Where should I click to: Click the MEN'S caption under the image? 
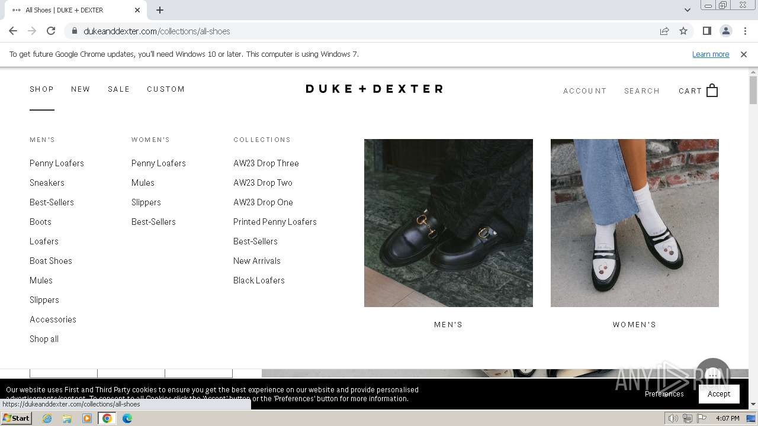448,325
